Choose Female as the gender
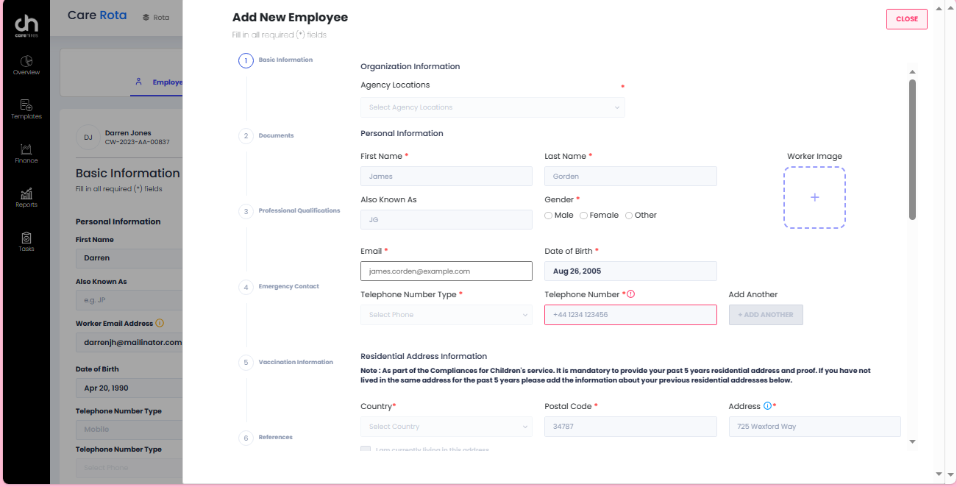Screen dimensions: 957x487 (x=583, y=215)
